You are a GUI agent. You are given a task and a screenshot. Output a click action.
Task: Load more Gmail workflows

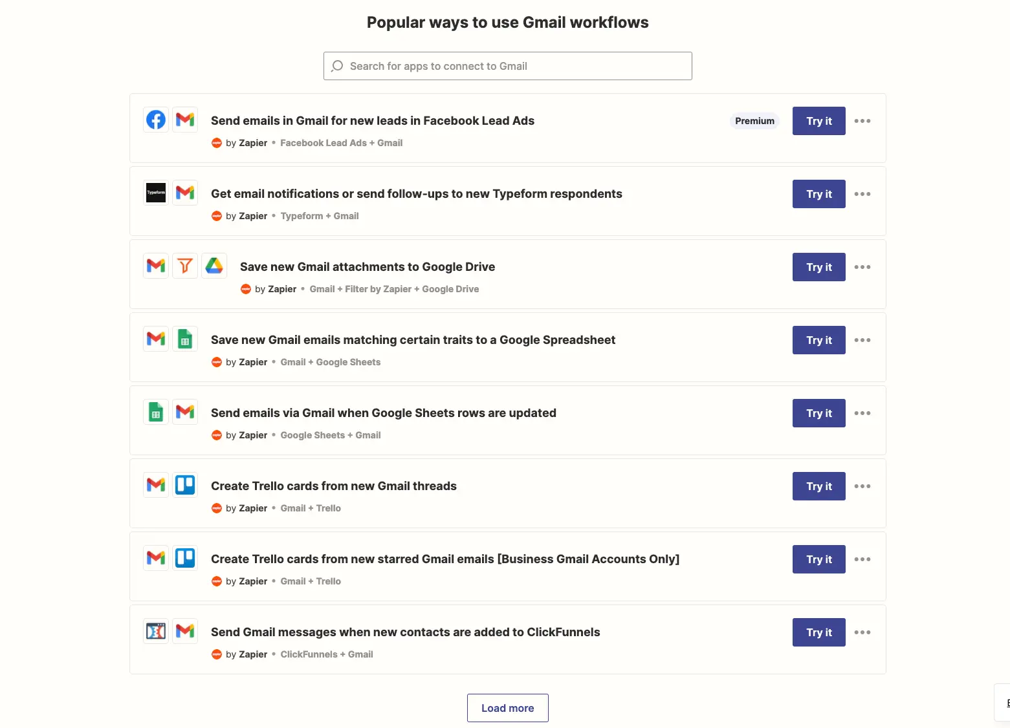coord(508,708)
